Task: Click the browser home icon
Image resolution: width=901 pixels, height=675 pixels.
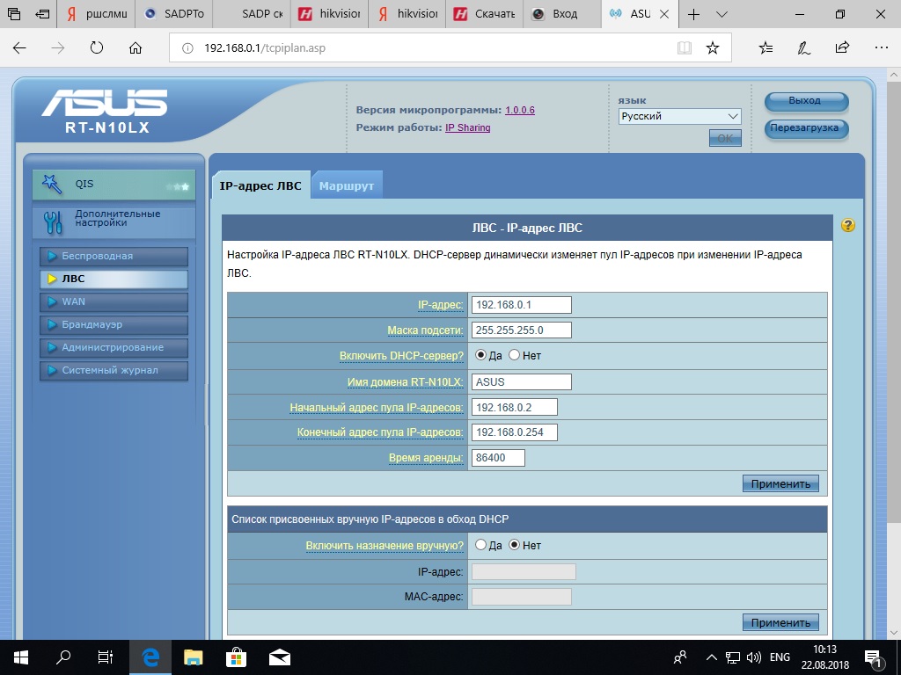Action: click(136, 47)
